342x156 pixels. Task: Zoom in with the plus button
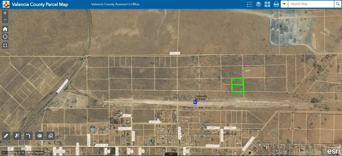click(5, 13)
